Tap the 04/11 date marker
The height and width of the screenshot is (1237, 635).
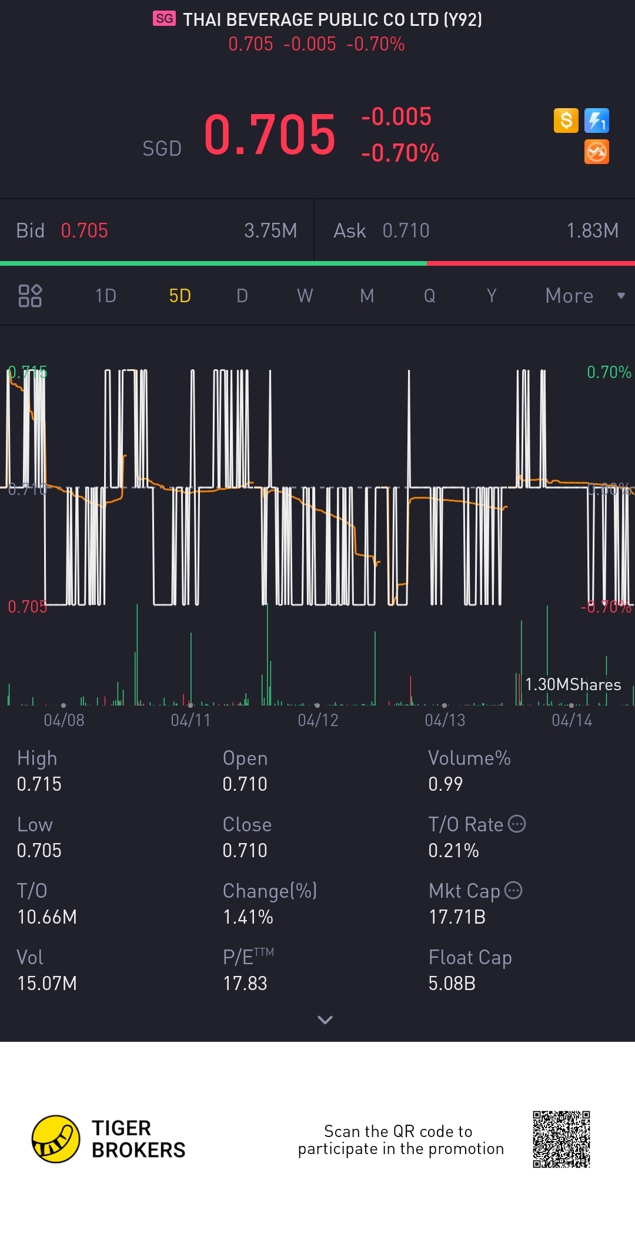[190, 720]
